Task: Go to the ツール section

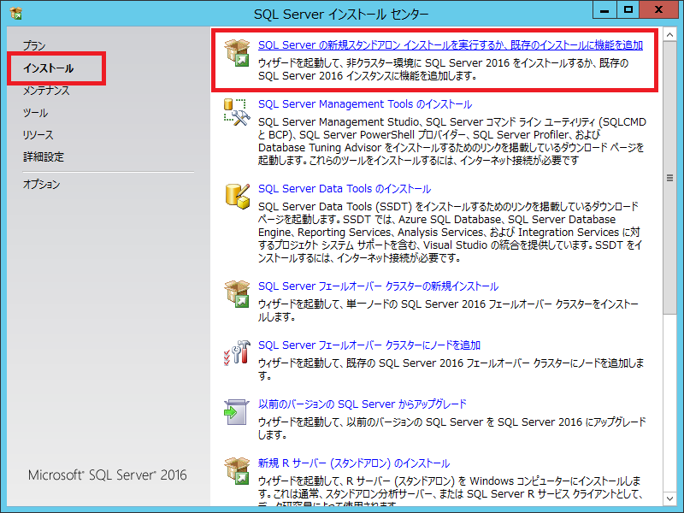Action: tap(35, 113)
